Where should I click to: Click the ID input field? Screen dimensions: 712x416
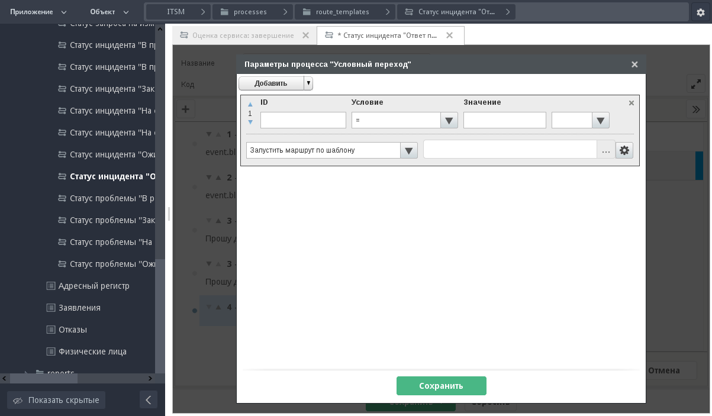(303, 120)
